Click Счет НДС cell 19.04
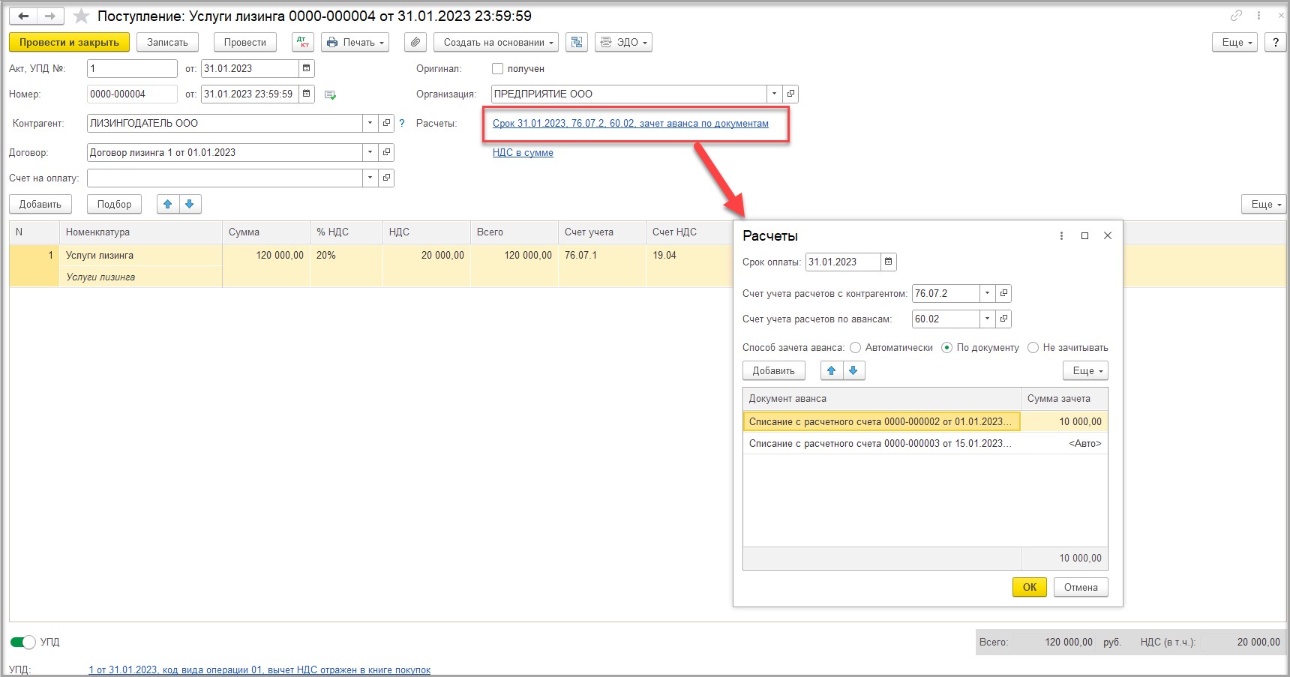Image resolution: width=1290 pixels, height=677 pixels. click(x=688, y=255)
